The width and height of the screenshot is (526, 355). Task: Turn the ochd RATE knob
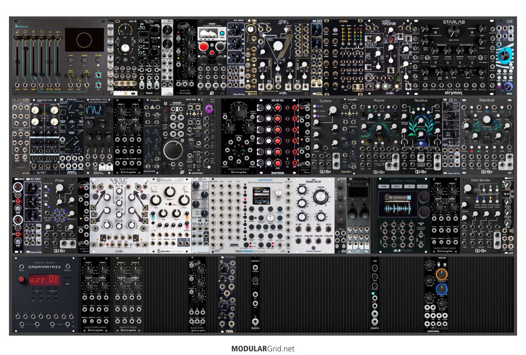251,29
